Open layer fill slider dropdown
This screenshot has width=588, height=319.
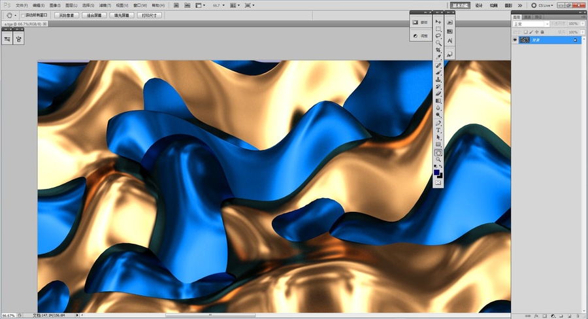[x=581, y=32]
